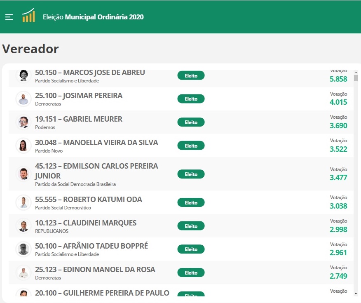This screenshot has width=361, height=303.
Task: Open Claudinei Marques' photo thumbnail
Action: (23, 226)
